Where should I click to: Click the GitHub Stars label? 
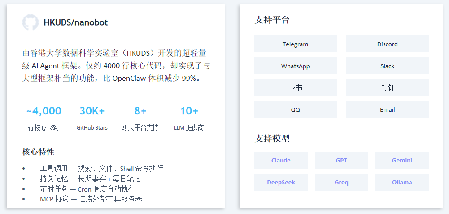92,127
